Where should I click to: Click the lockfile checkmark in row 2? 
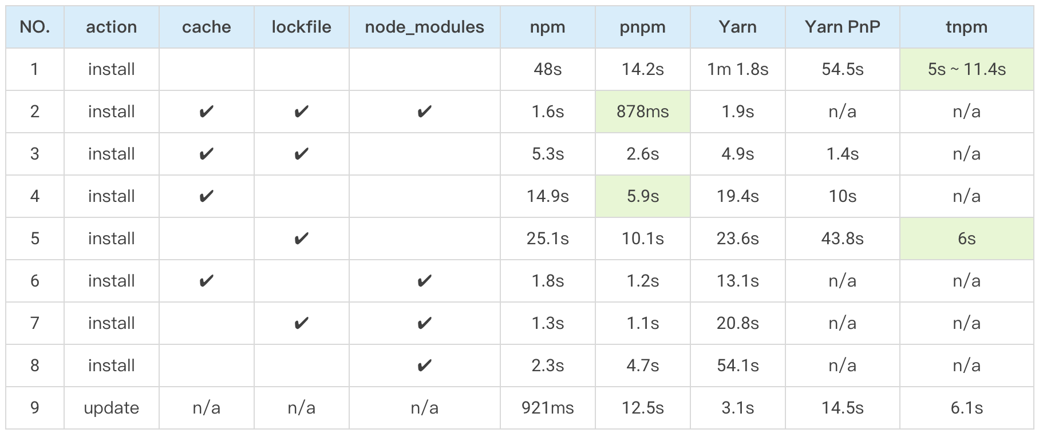pos(301,112)
